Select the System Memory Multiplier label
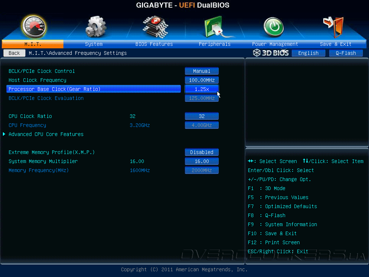 click(43, 161)
